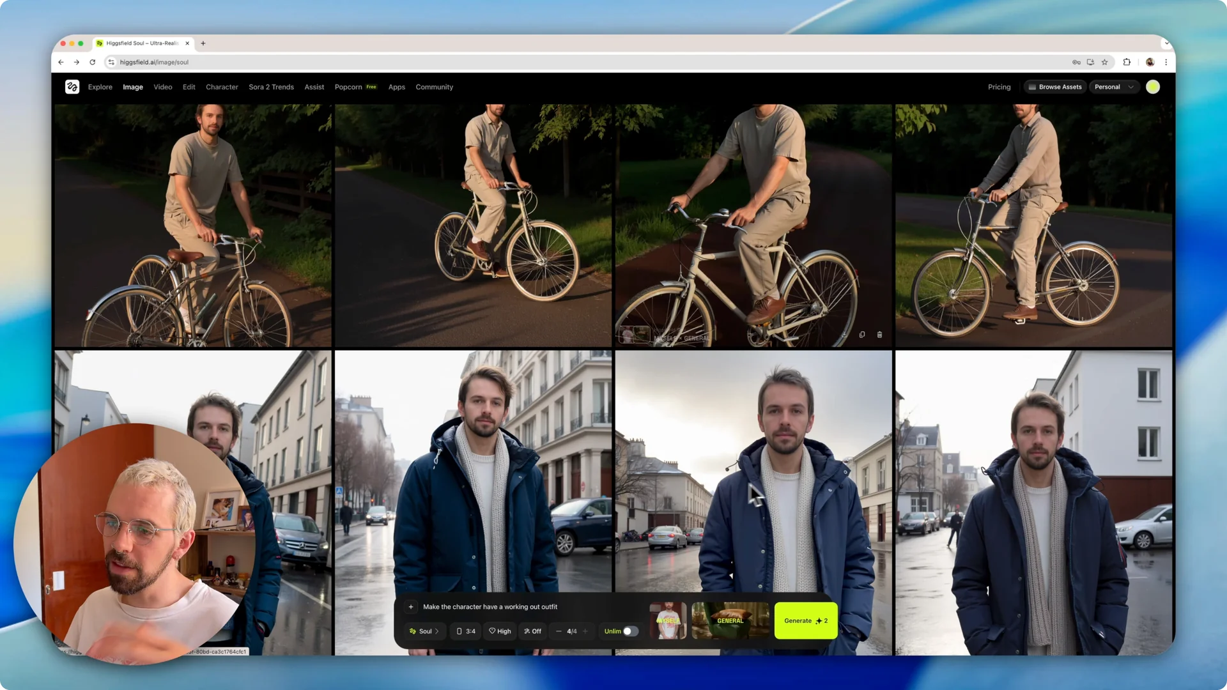1227x690 pixels.
Task: Click the browser extensions puzzle icon
Action: pyautogui.click(x=1127, y=62)
